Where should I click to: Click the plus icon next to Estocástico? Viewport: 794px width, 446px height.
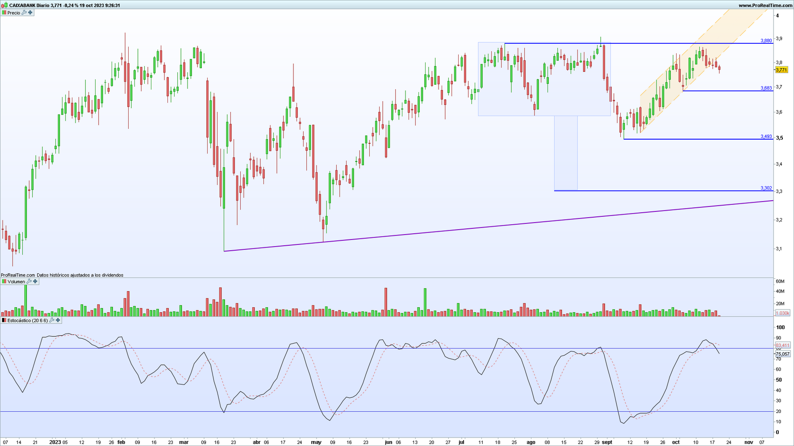(x=58, y=320)
